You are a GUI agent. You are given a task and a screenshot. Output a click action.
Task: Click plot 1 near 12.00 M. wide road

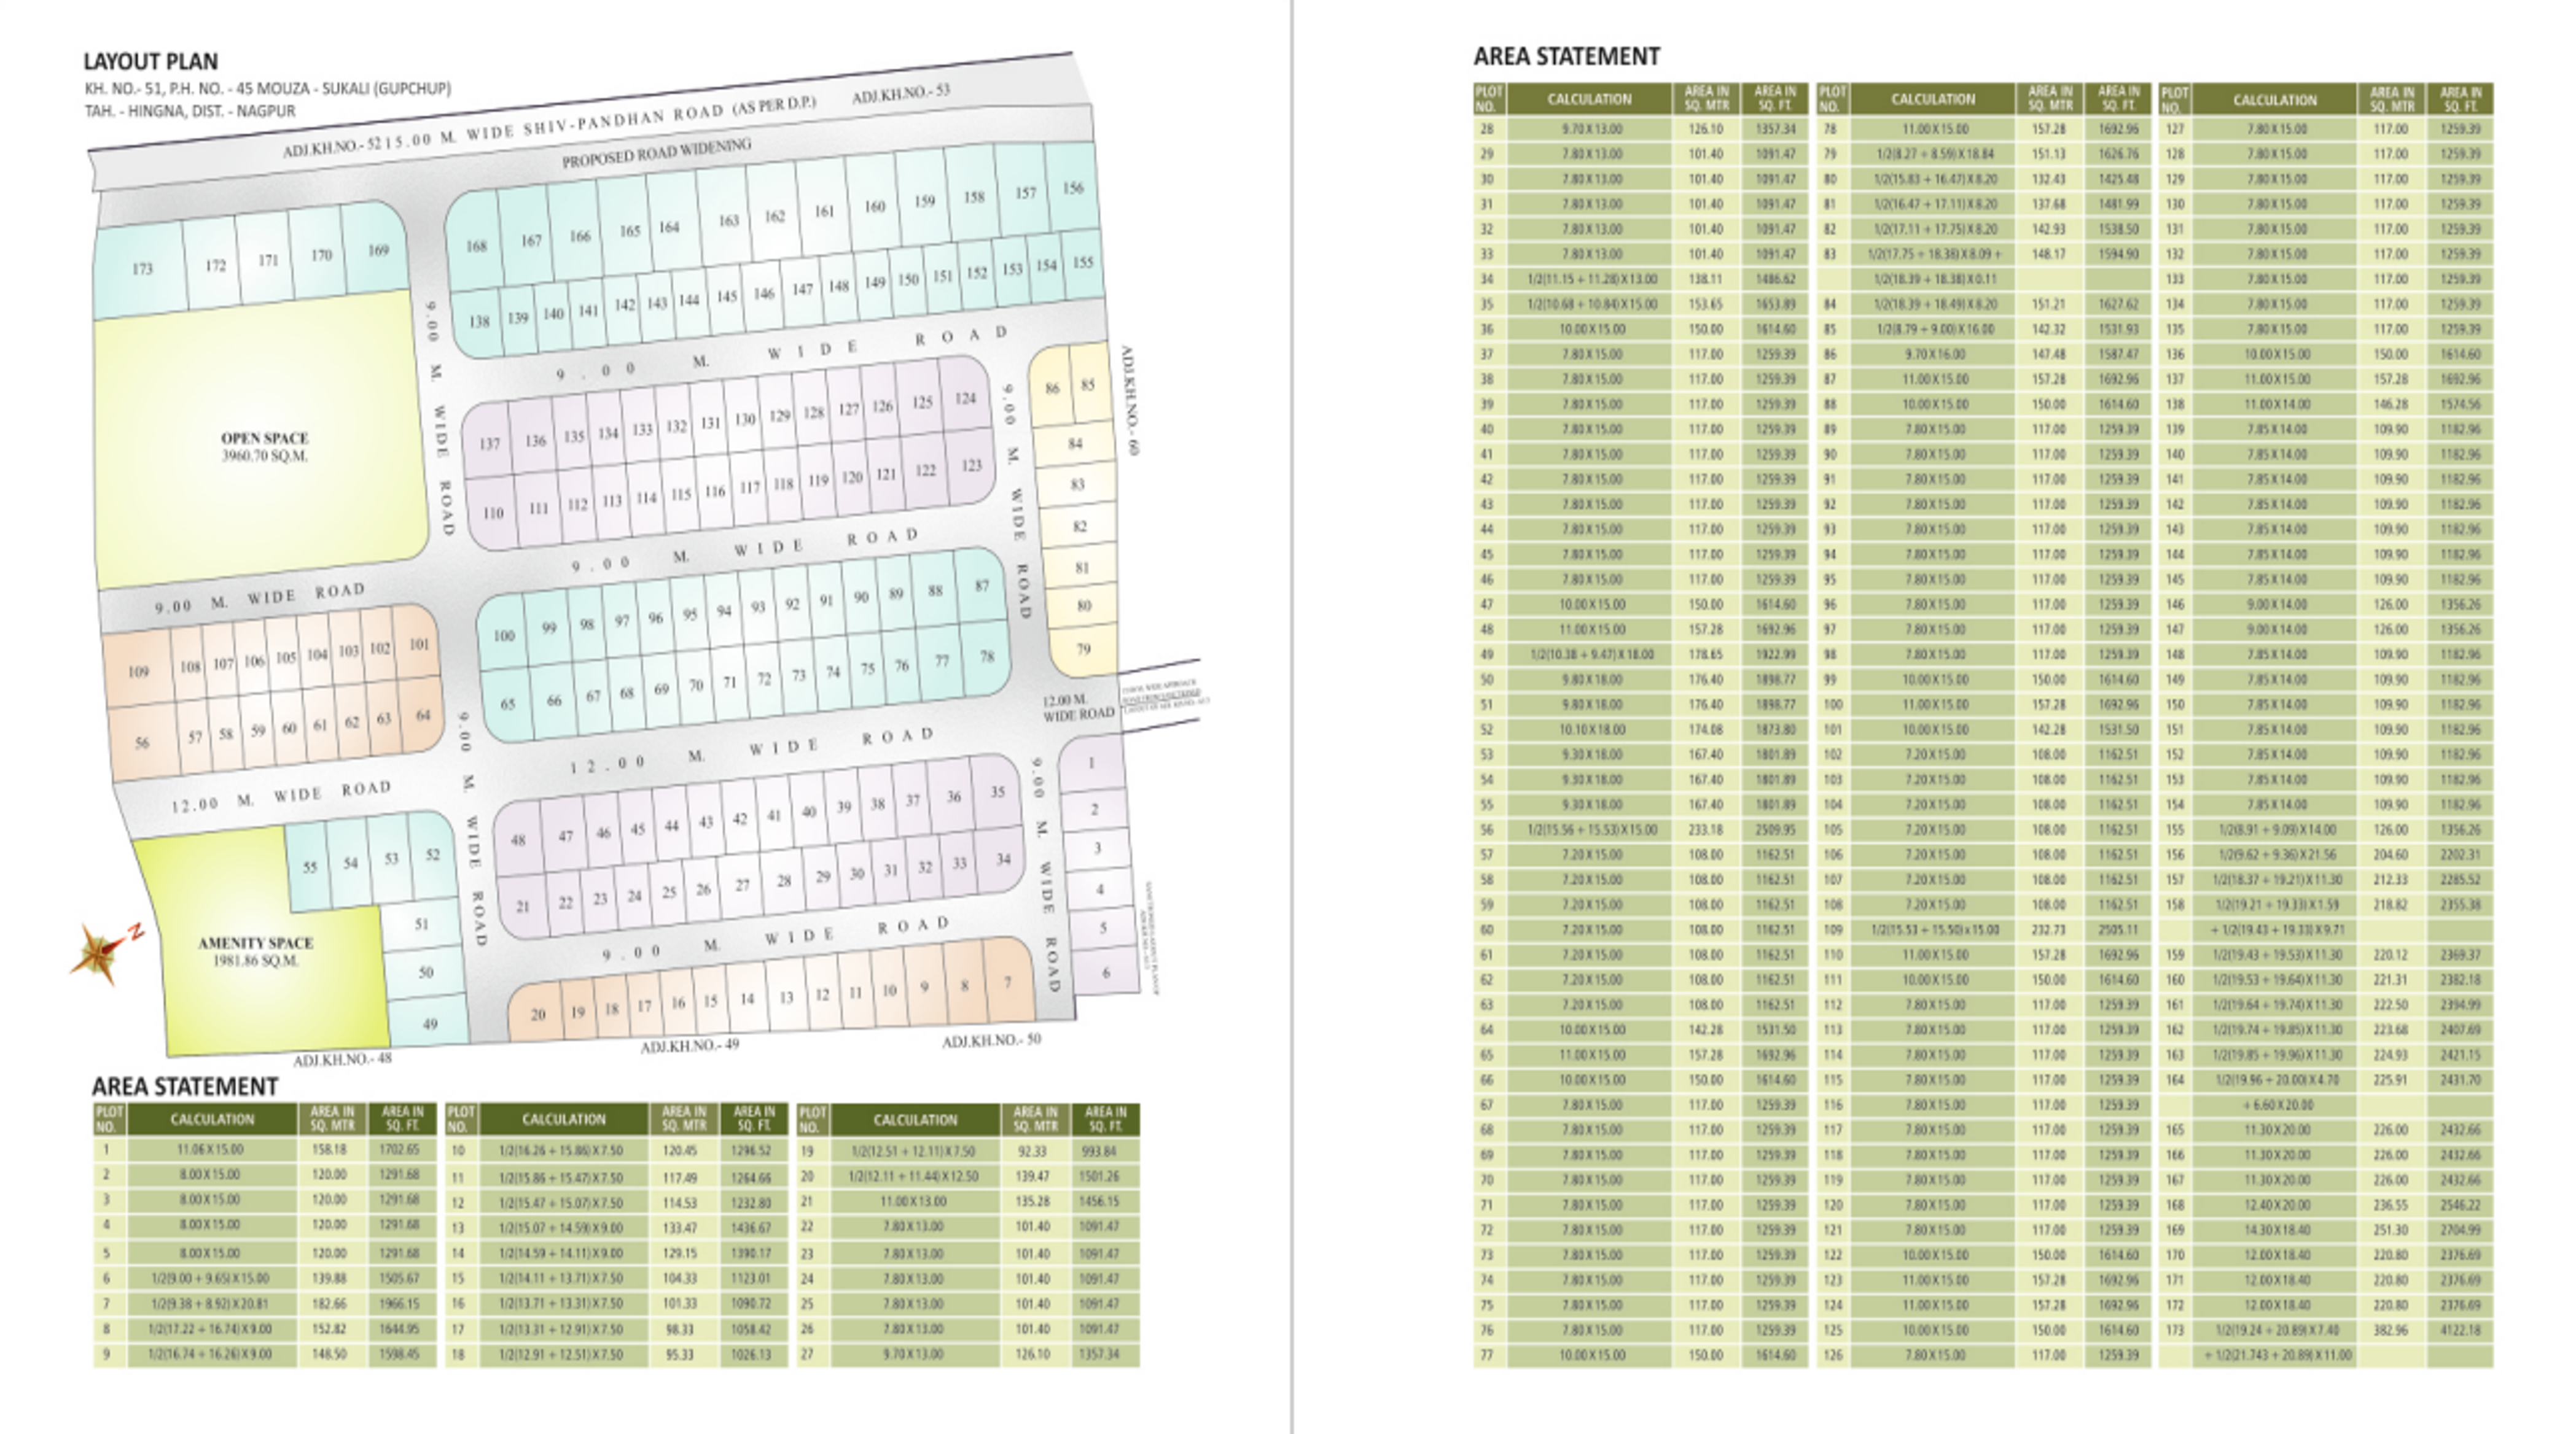tap(1091, 762)
